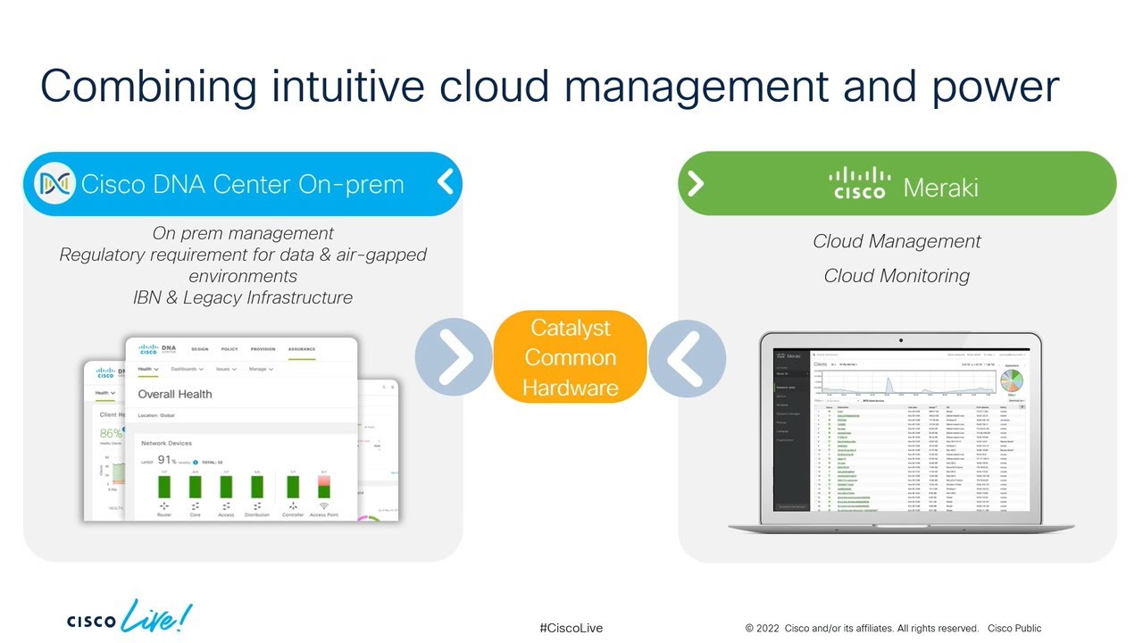Image resolution: width=1143 pixels, height=643 pixels.
Task: Click IBN & Legacy Infrastructure text
Action: tap(243, 297)
